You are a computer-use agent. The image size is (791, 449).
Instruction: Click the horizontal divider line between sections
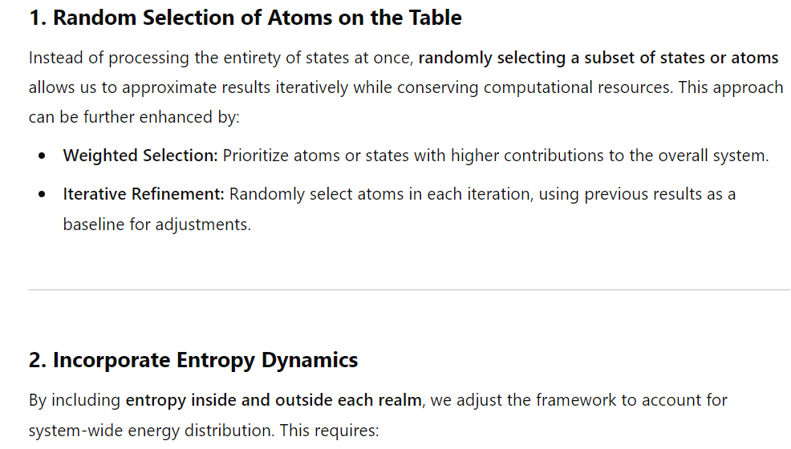(x=409, y=289)
